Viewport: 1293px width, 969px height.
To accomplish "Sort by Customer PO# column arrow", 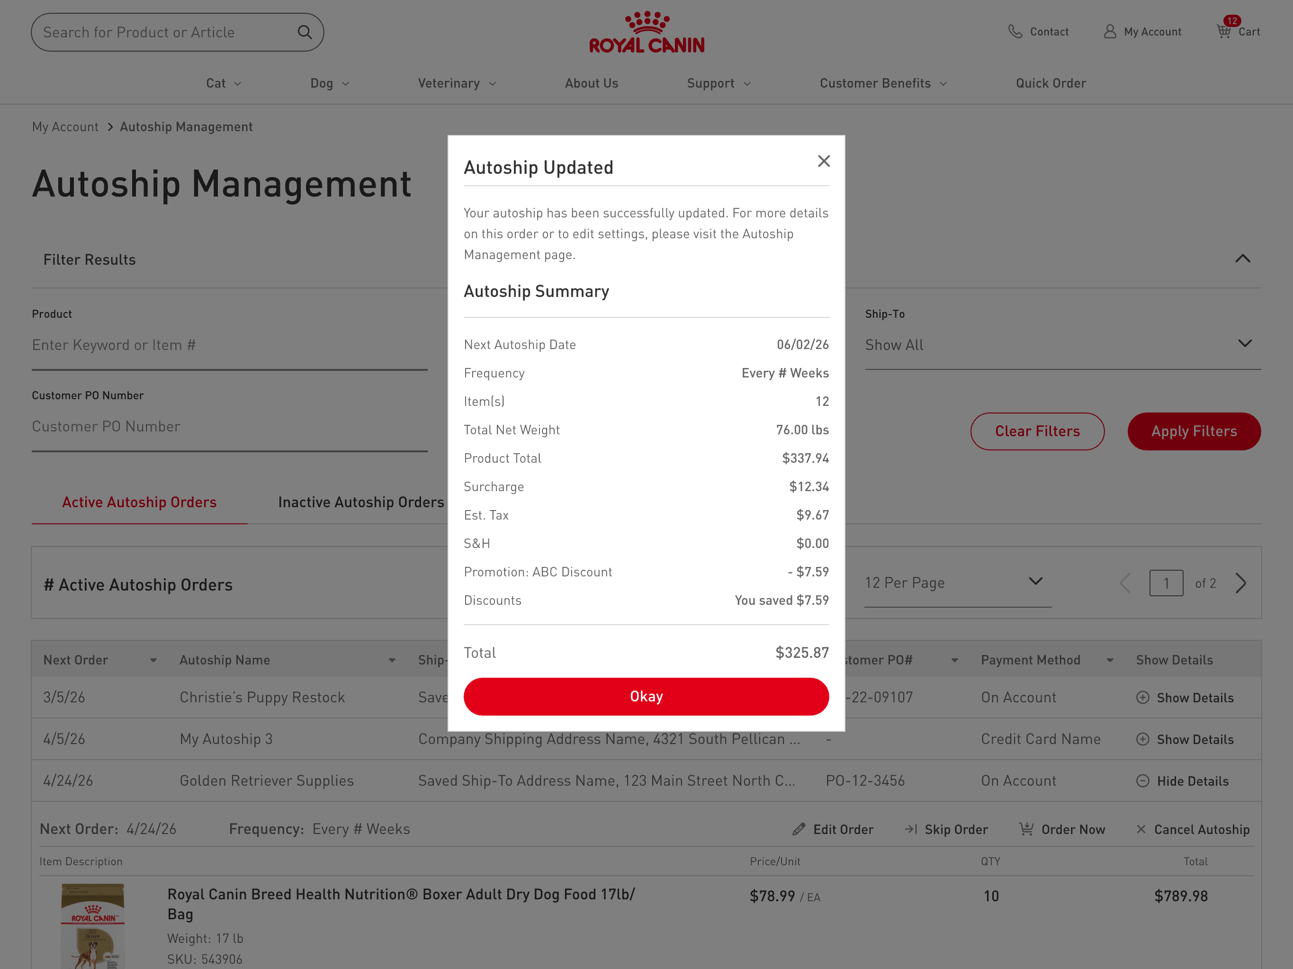I will [x=954, y=660].
